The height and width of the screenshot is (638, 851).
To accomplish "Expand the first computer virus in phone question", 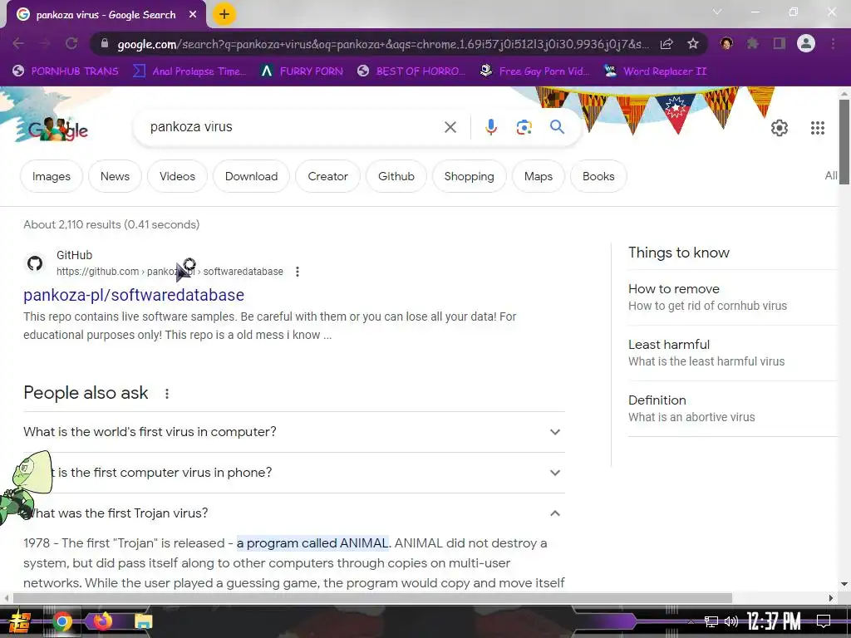I will [294, 473].
